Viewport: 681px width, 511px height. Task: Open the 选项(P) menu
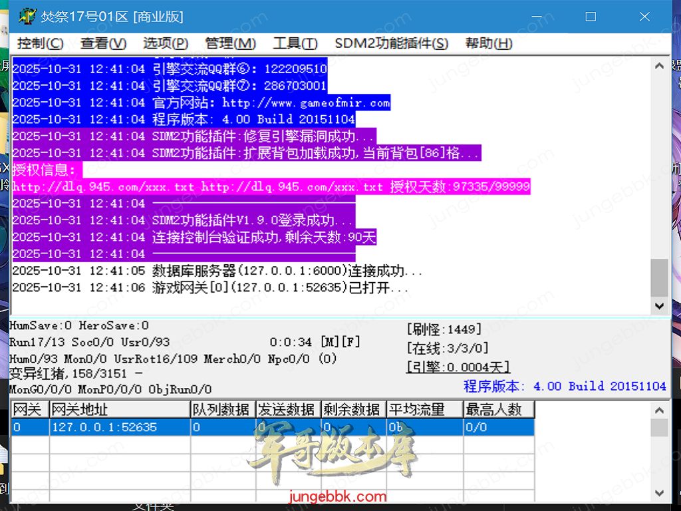point(166,43)
